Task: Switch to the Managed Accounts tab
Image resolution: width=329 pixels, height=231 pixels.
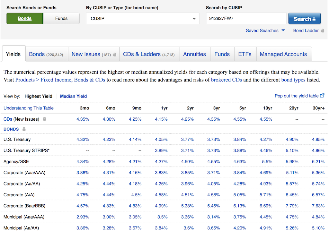Action: pos(283,54)
